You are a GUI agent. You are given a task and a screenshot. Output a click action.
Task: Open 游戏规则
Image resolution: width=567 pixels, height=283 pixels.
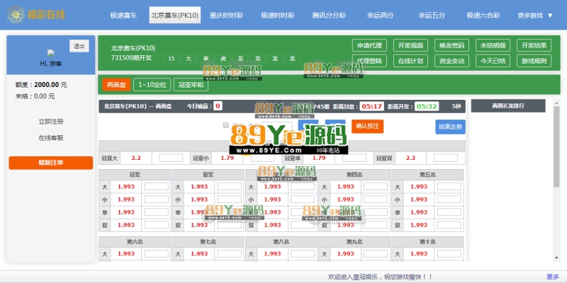pos(534,61)
